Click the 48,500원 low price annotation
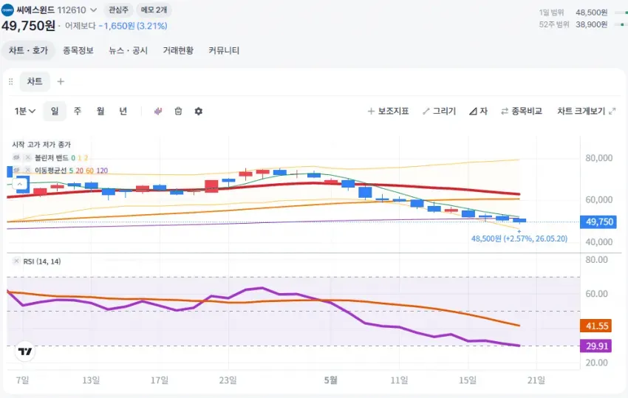This screenshot has width=628, height=398. (x=519, y=239)
